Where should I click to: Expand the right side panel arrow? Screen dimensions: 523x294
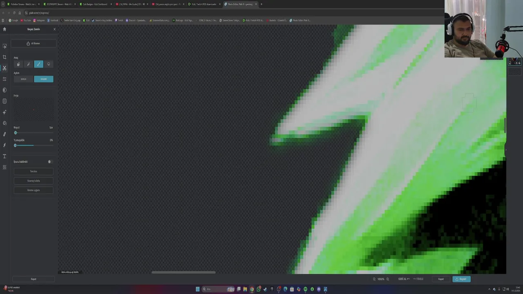505,149
